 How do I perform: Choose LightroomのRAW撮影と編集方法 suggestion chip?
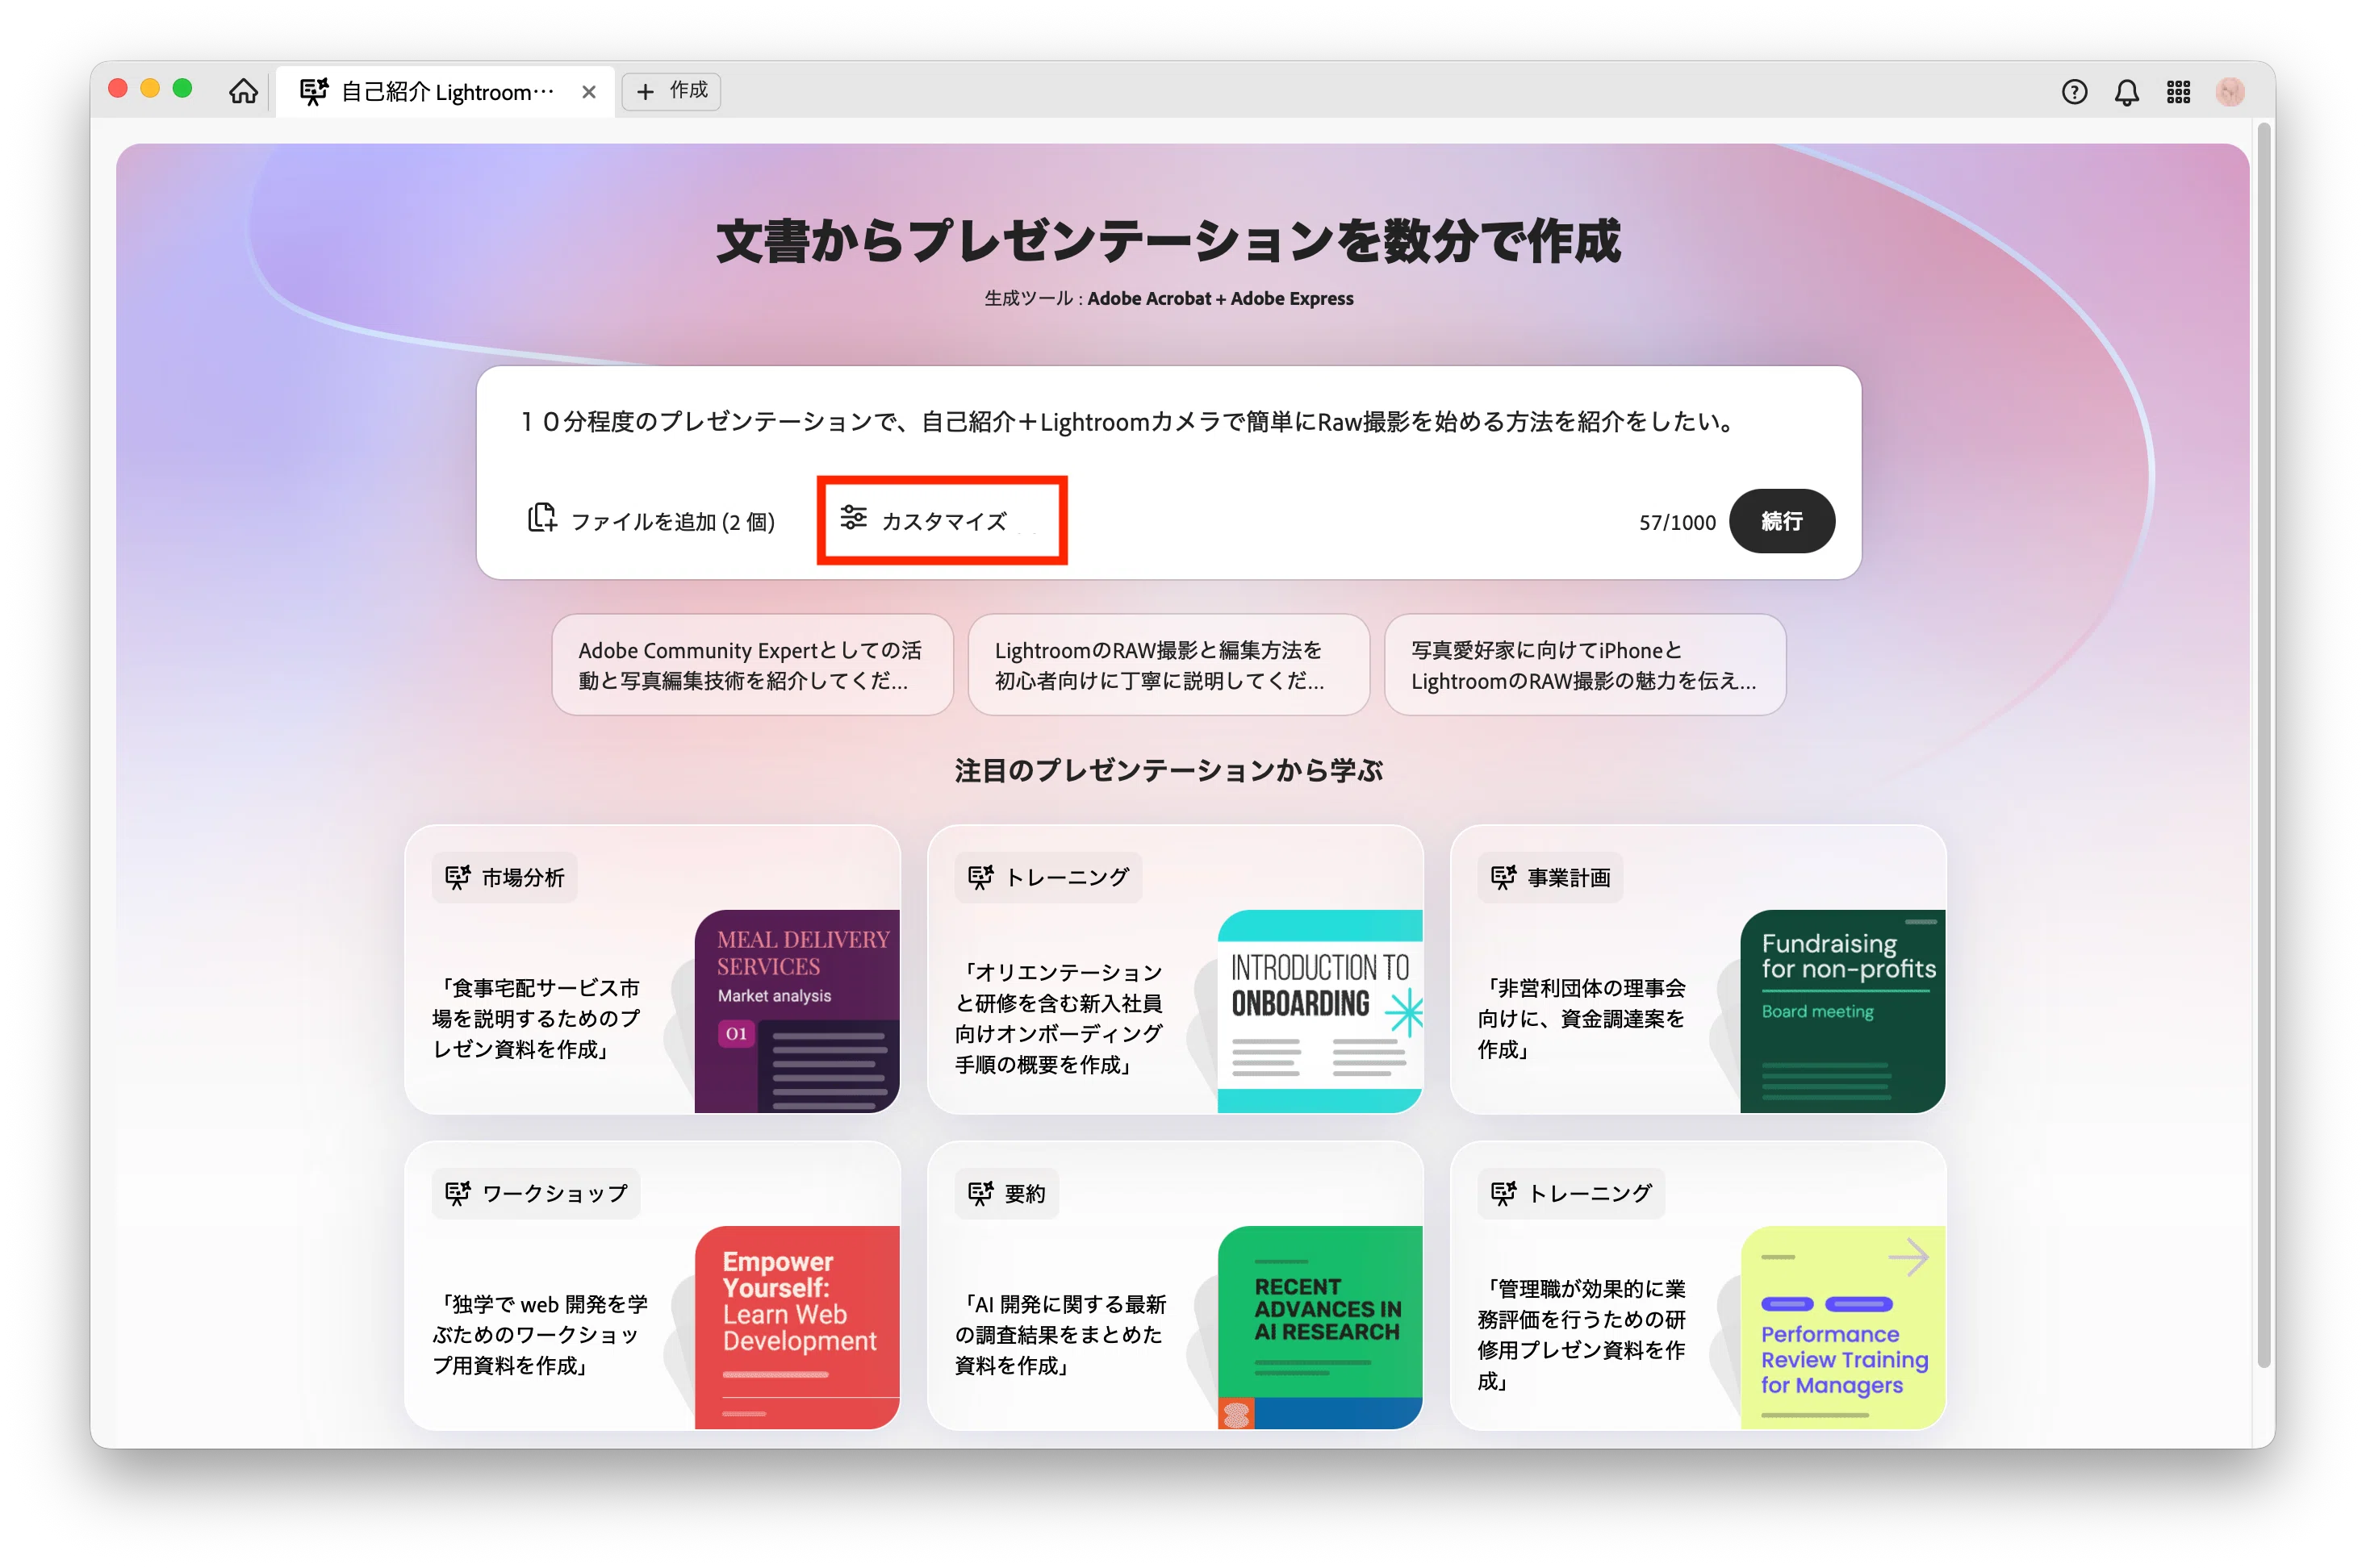coord(1168,665)
